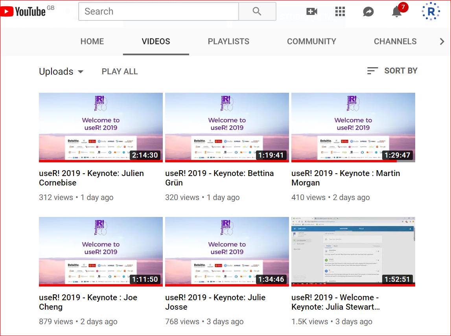
Task: Expand the Uploads dropdown
Action: tap(61, 71)
